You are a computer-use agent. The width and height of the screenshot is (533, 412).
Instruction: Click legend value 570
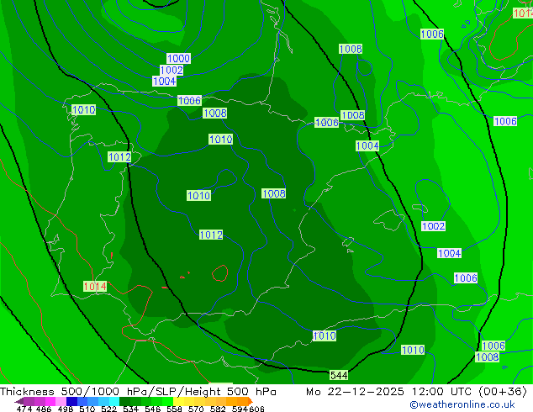(x=196, y=409)
